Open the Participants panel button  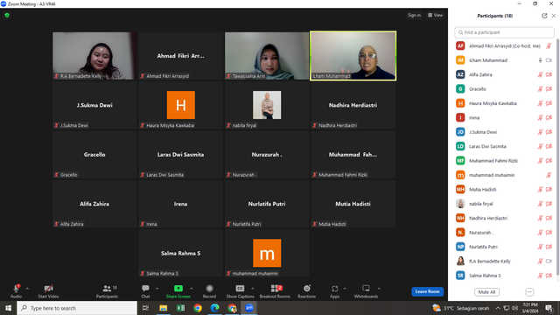click(107, 290)
